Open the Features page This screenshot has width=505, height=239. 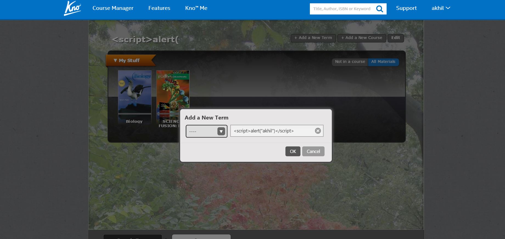click(159, 8)
